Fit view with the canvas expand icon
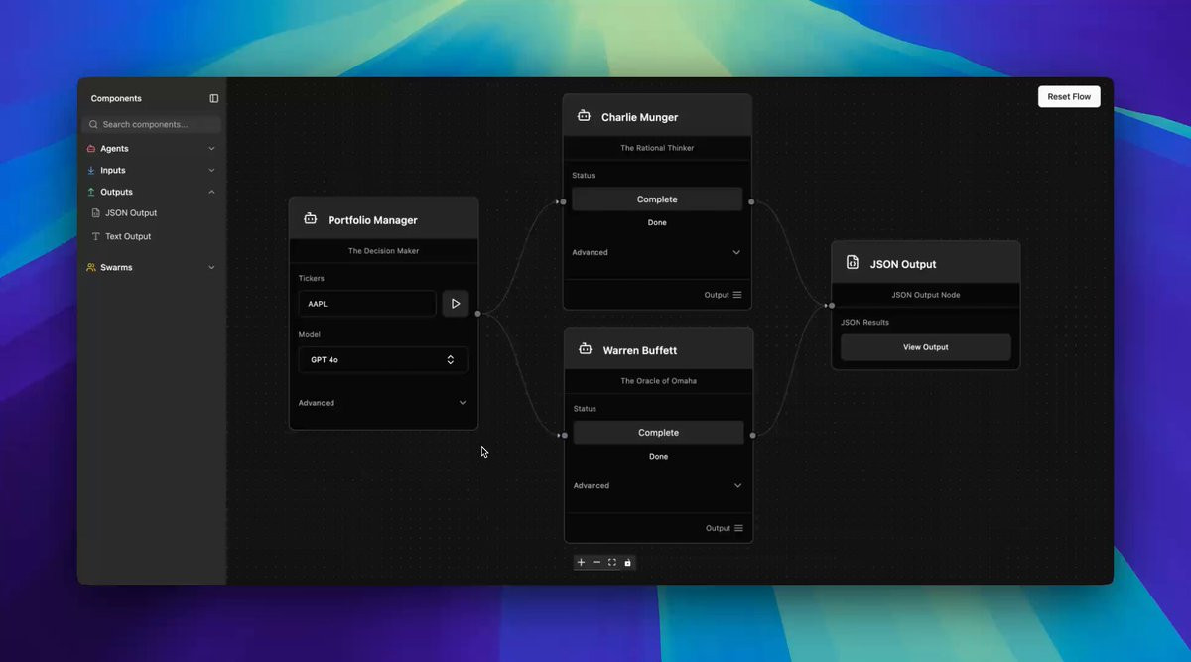This screenshot has width=1191, height=662. [x=612, y=562]
